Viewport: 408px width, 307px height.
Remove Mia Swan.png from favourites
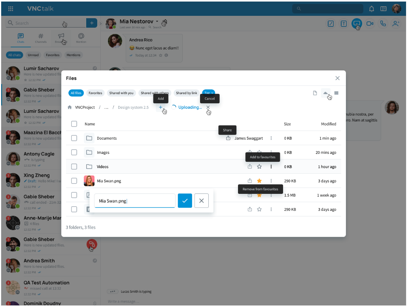pyautogui.click(x=259, y=181)
